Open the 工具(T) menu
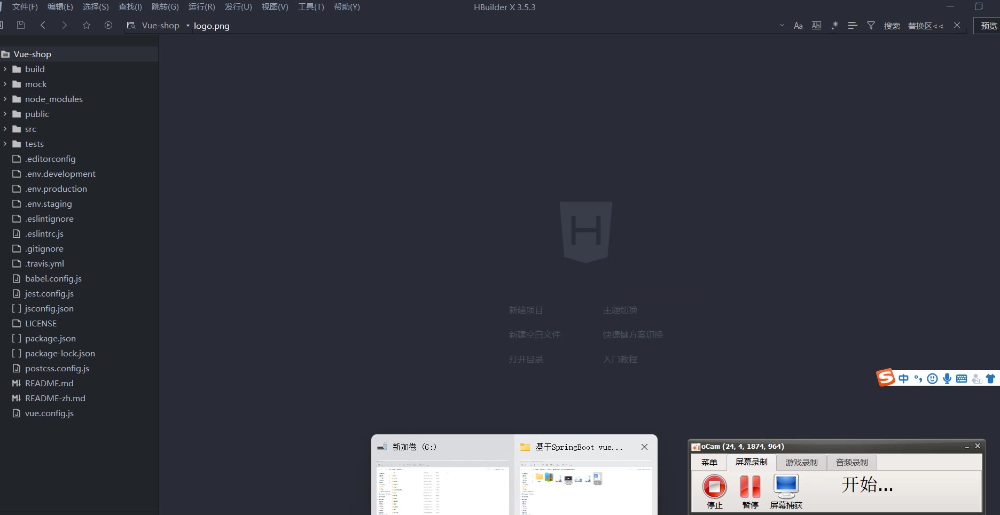The width and height of the screenshot is (1000, 515). [311, 7]
